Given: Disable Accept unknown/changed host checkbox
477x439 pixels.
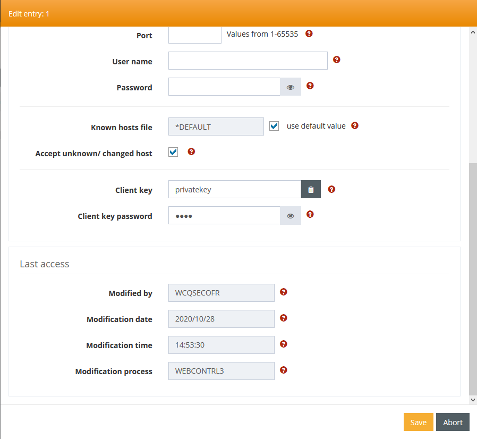Looking at the screenshot, I should (x=173, y=153).
